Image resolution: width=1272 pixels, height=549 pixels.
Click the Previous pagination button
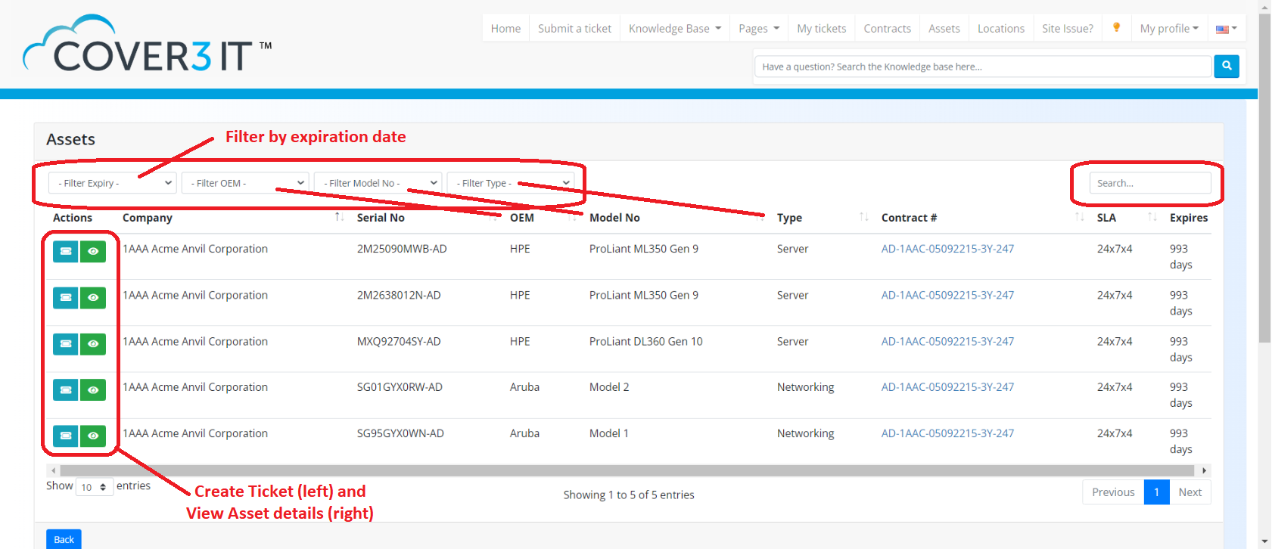[x=1113, y=492]
